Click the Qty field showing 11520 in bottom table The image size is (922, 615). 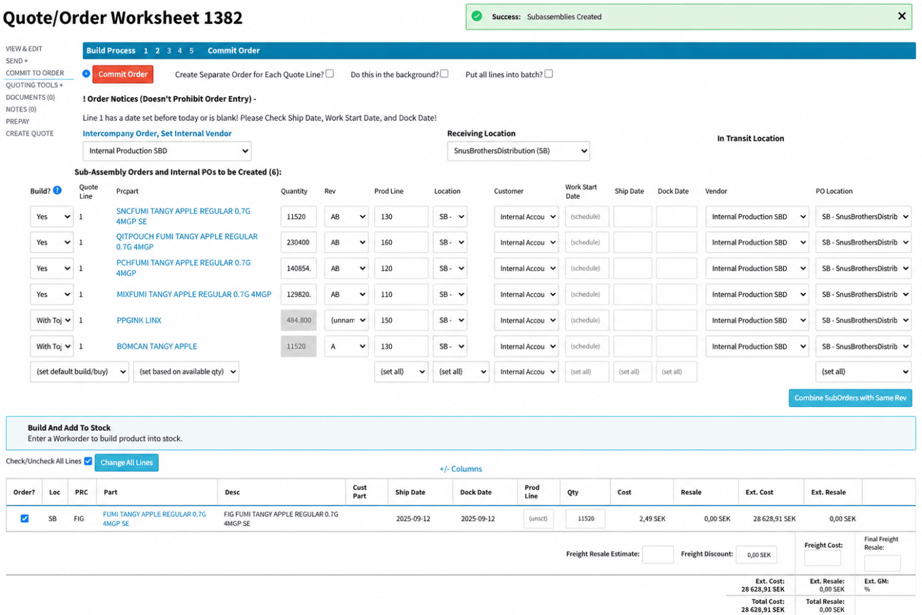(x=586, y=518)
